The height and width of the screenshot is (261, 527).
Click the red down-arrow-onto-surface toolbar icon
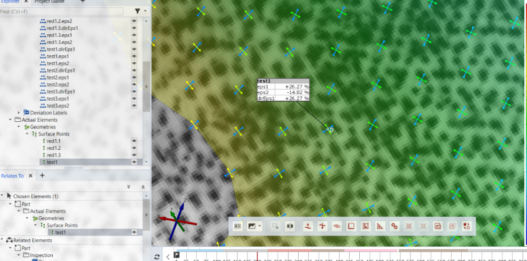[x=308, y=226]
